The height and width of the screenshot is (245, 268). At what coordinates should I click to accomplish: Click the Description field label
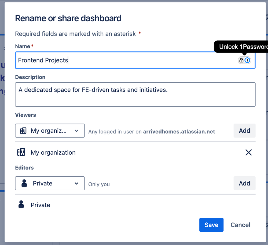pyautogui.click(x=30, y=77)
